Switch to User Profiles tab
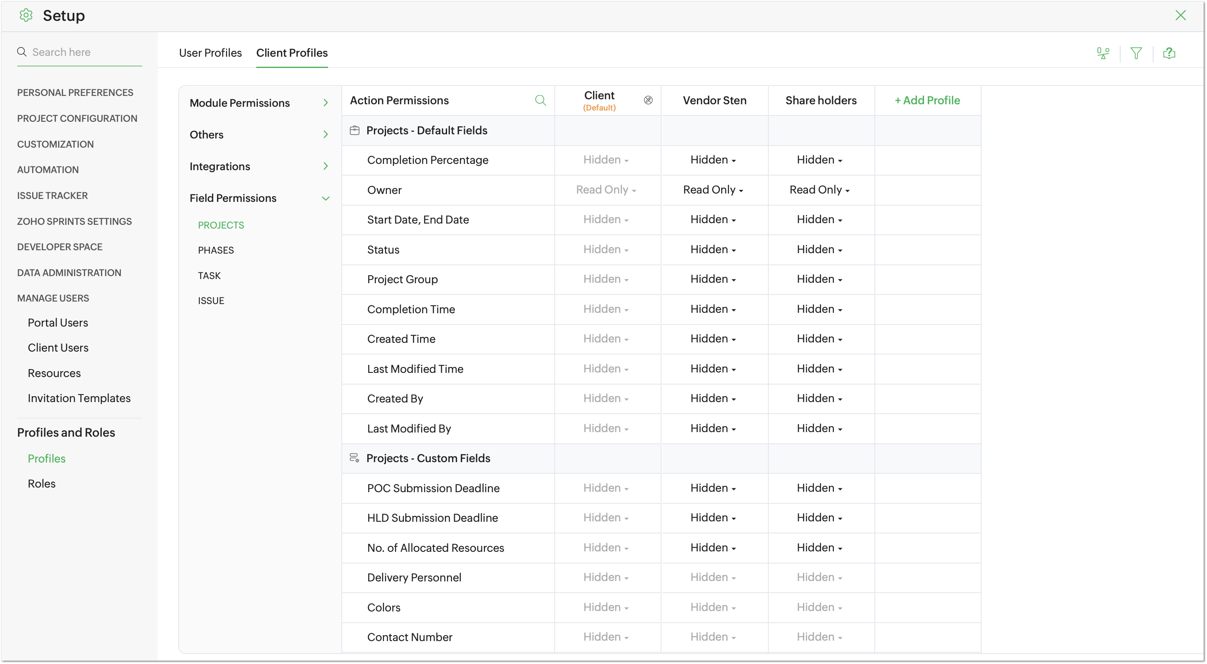The width and height of the screenshot is (1207, 664). click(x=210, y=53)
